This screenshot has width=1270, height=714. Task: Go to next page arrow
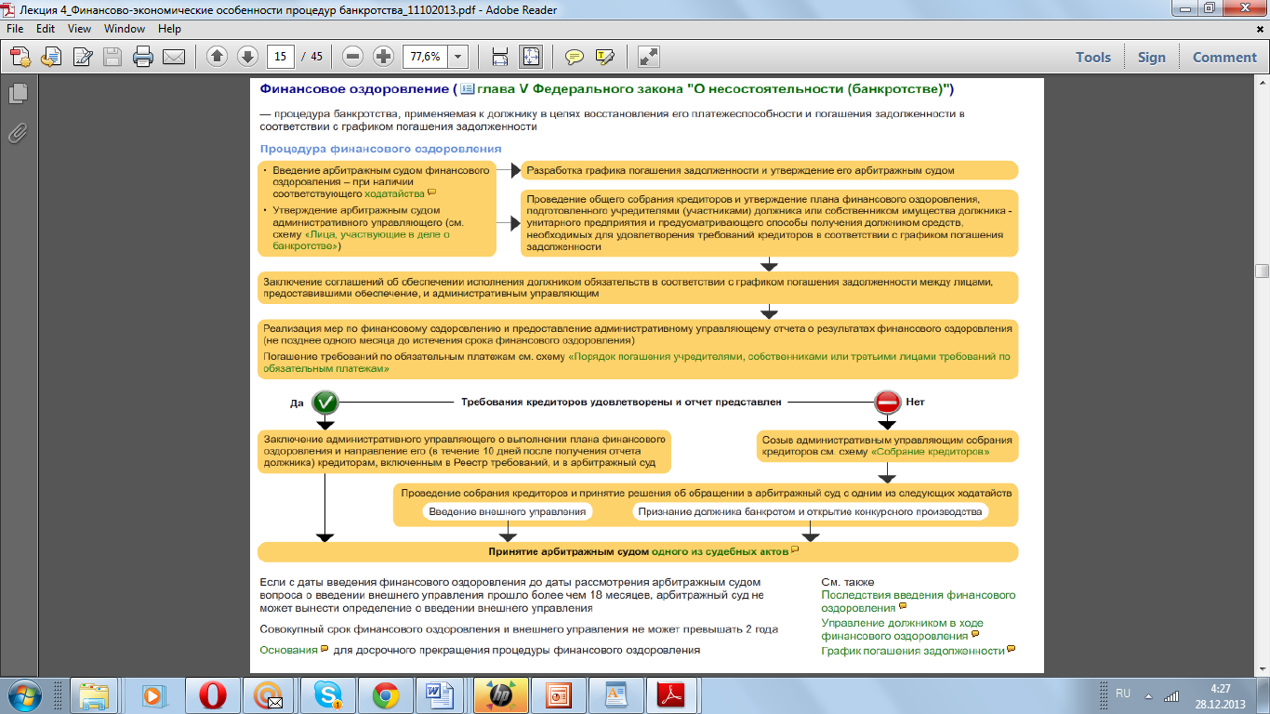point(247,57)
